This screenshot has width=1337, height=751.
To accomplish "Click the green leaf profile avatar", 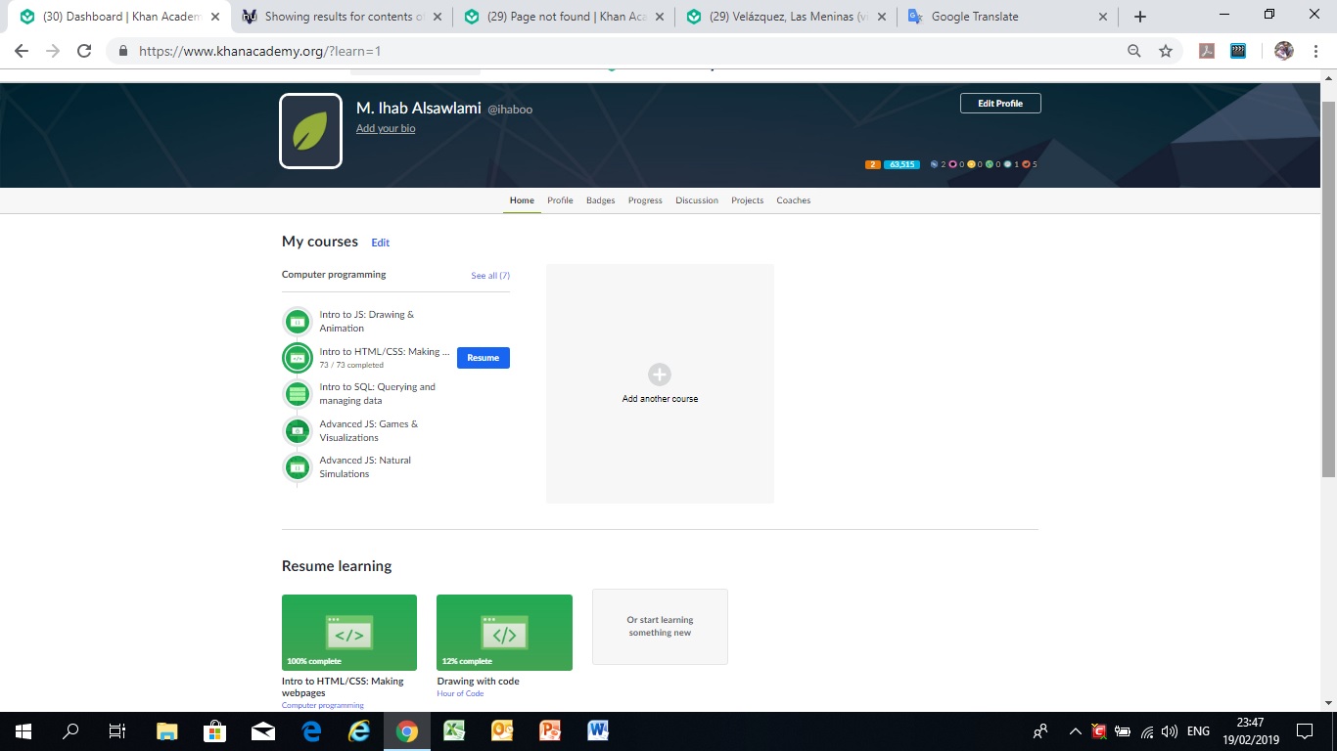I will 310,131.
